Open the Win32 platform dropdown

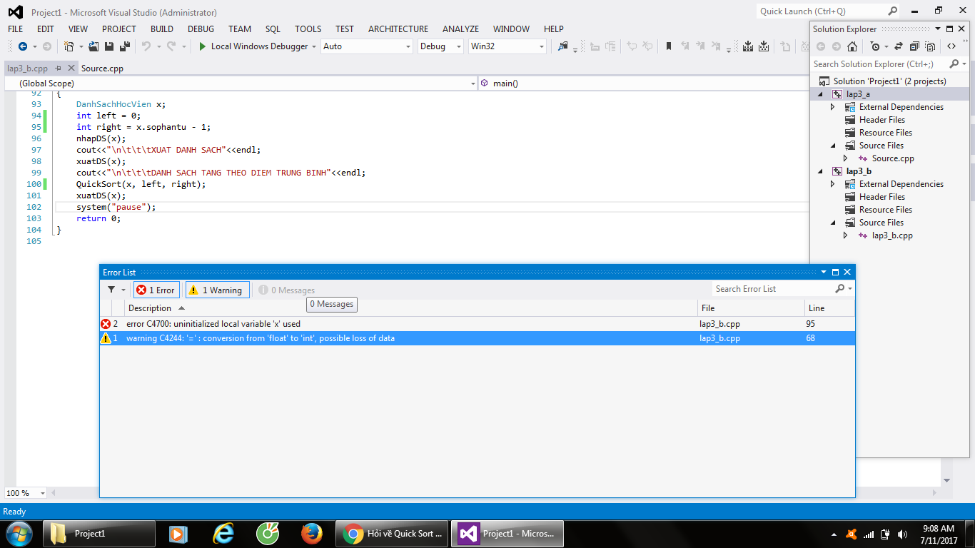[507, 46]
